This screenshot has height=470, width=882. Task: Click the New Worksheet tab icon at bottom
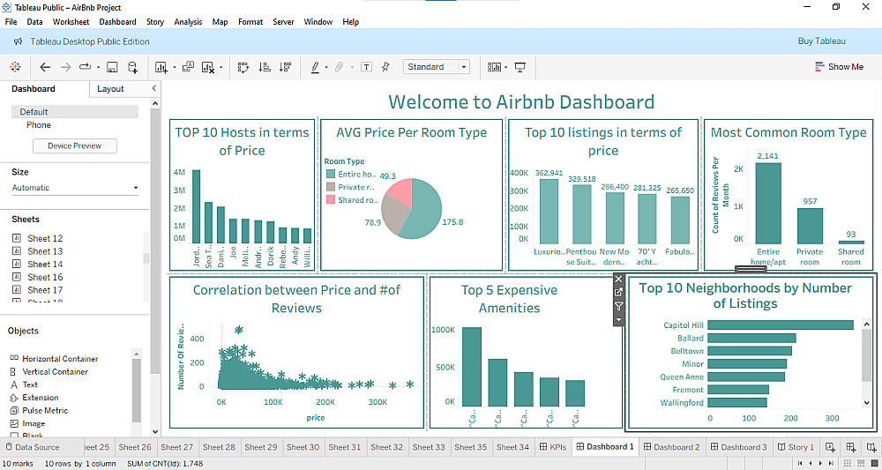click(x=830, y=447)
